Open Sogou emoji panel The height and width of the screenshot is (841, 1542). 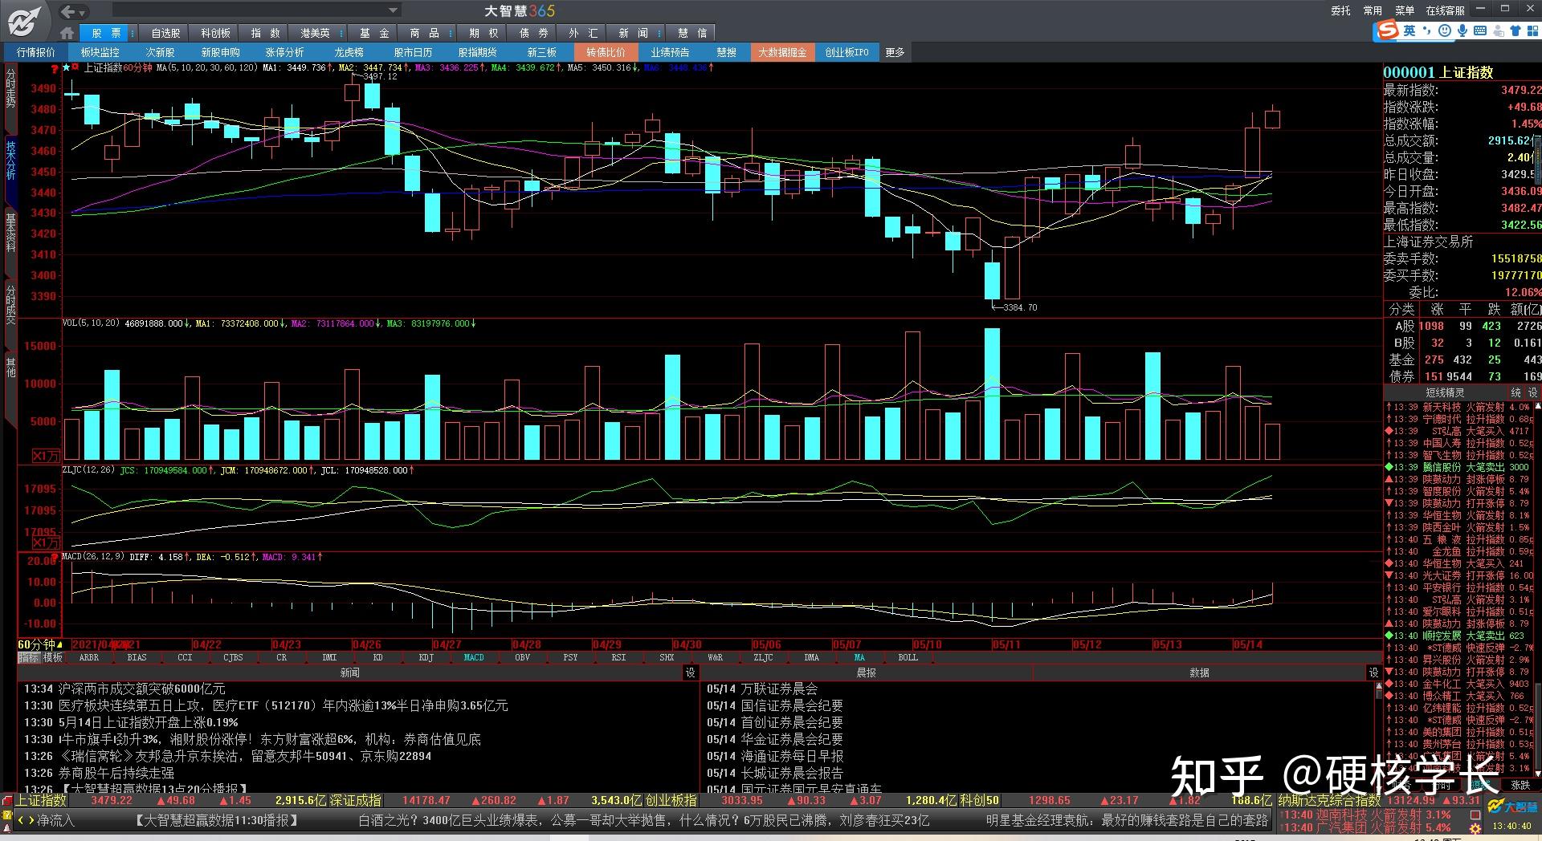[x=1445, y=30]
